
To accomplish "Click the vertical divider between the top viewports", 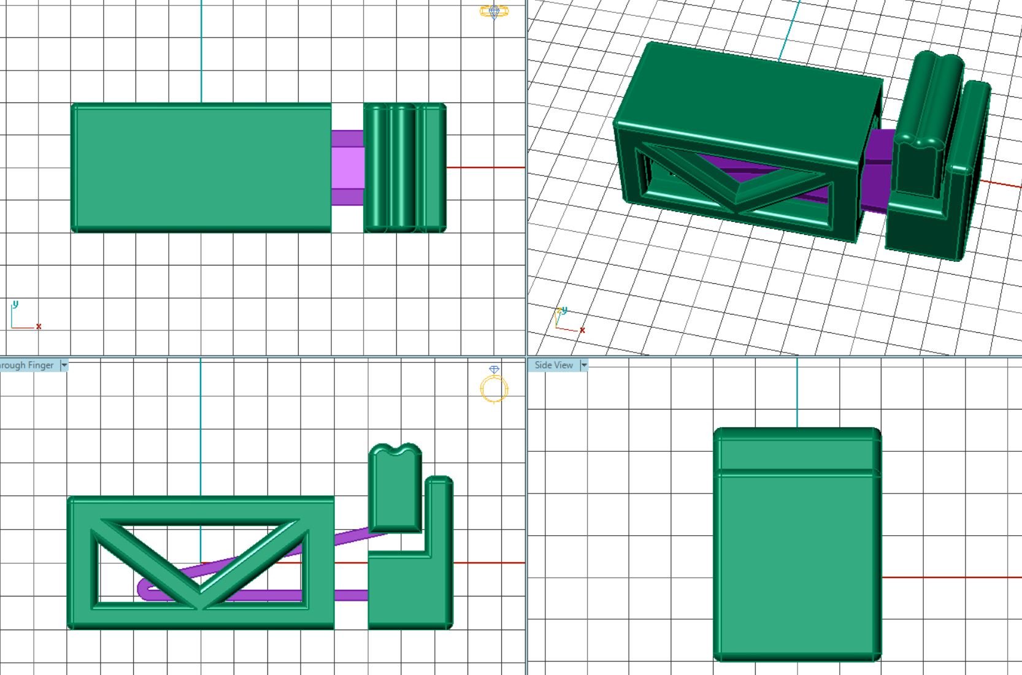I will tap(526, 178).
